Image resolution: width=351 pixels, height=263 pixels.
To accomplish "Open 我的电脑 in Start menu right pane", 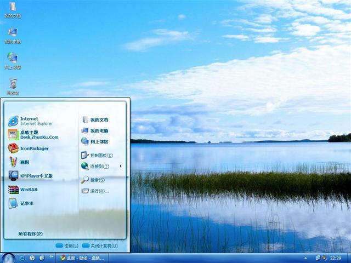I will pyautogui.click(x=95, y=130).
